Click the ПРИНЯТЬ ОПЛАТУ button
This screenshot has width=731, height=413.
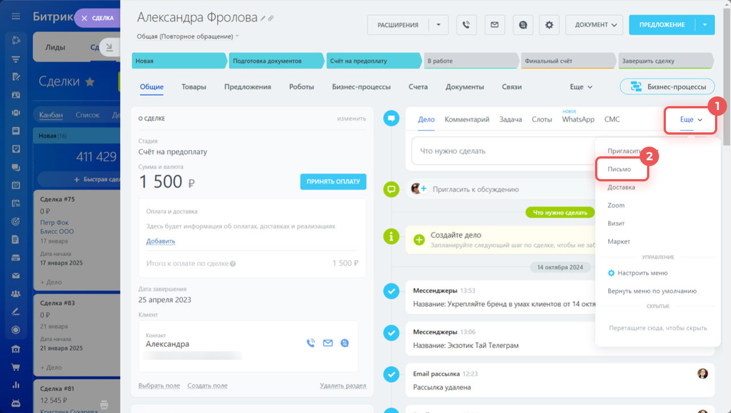click(333, 181)
